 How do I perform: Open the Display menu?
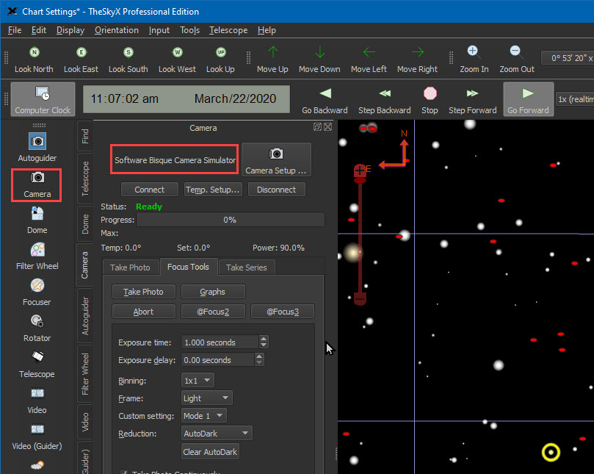pos(70,30)
